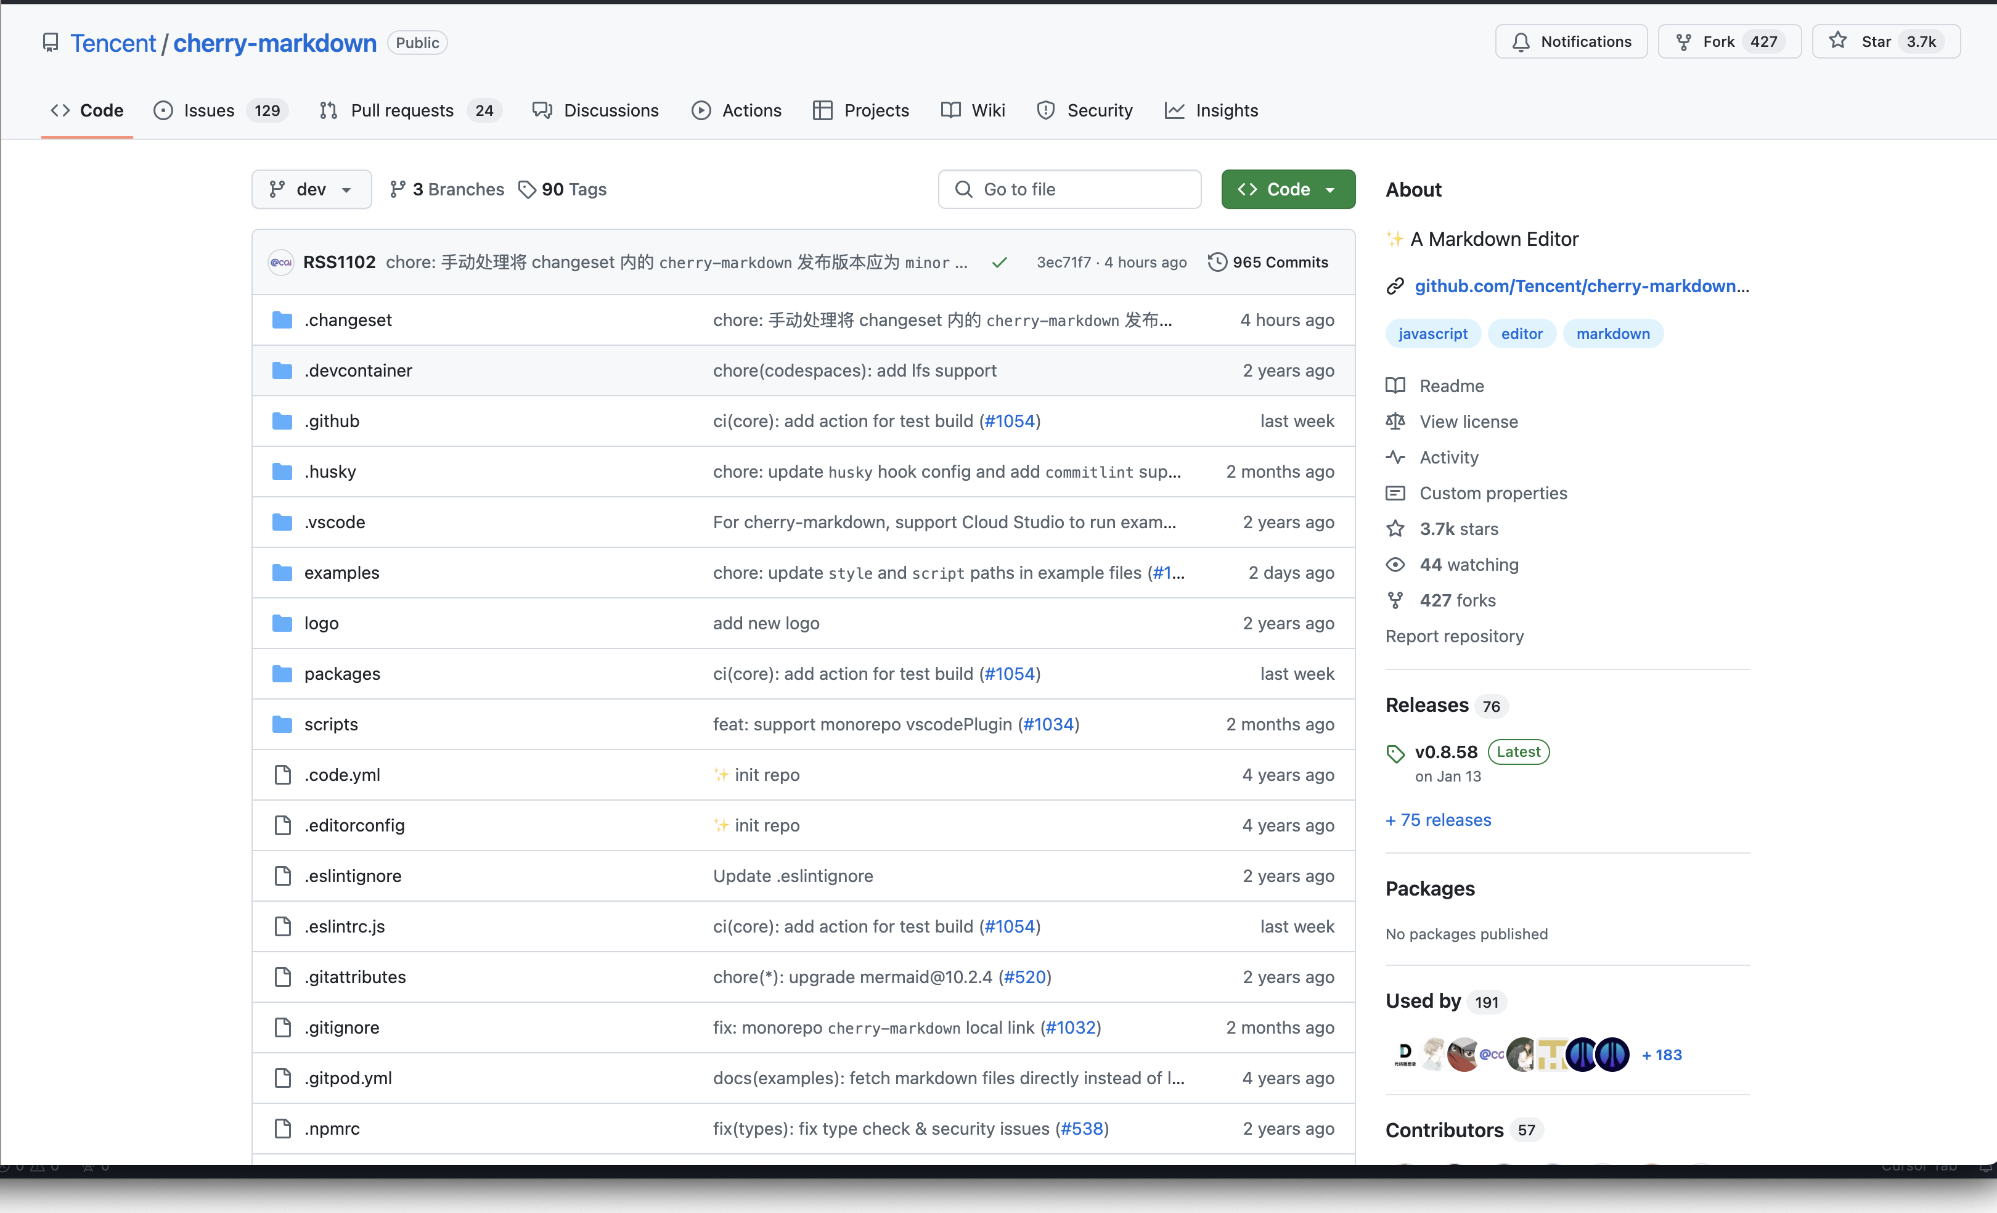Open the Pull requests tab
Image resolution: width=1997 pixels, height=1213 pixels.
click(410, 110)
